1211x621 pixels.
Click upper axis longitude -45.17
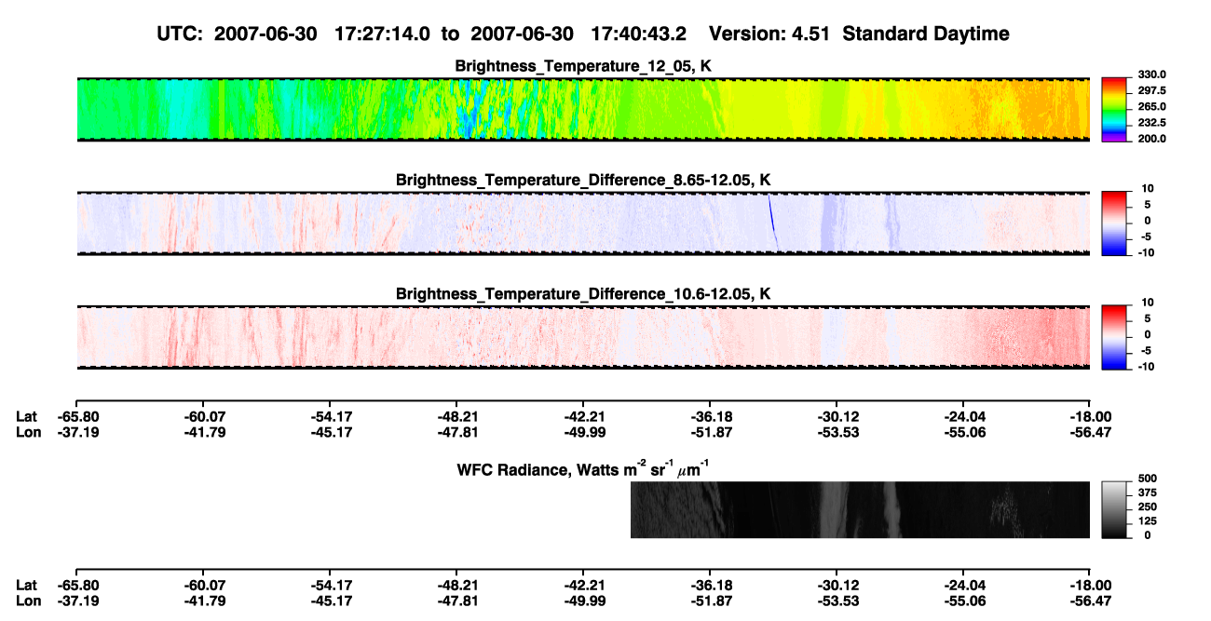tap(330, 432)
